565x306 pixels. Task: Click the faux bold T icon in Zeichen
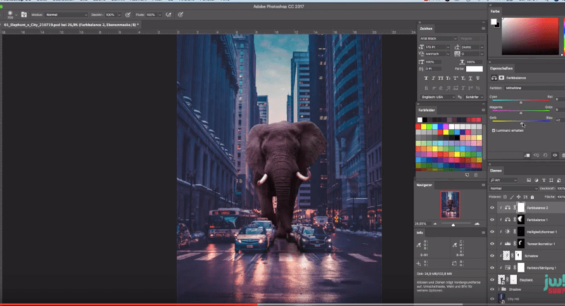coord(426,78)
